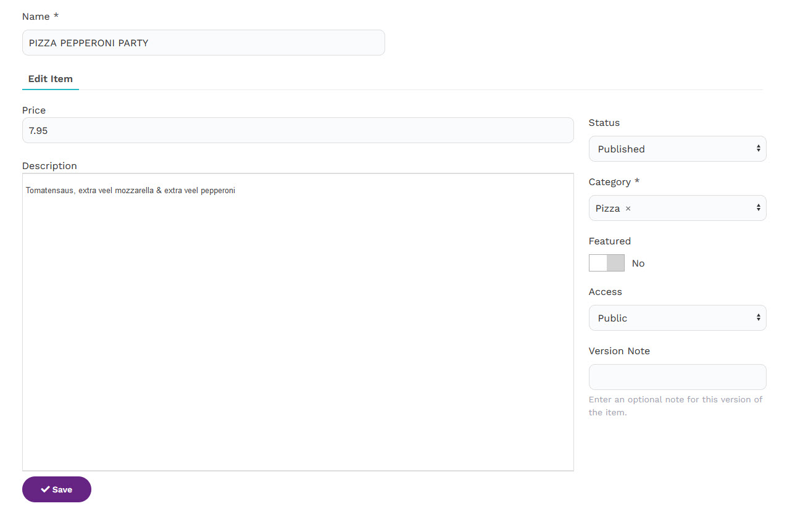787x527 pixels.
Task: Expand the Category selector
Action: [x=691, y=208]
